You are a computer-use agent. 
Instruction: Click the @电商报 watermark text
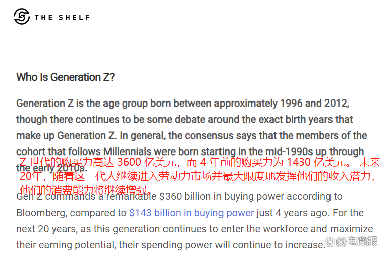pos(357,242)
